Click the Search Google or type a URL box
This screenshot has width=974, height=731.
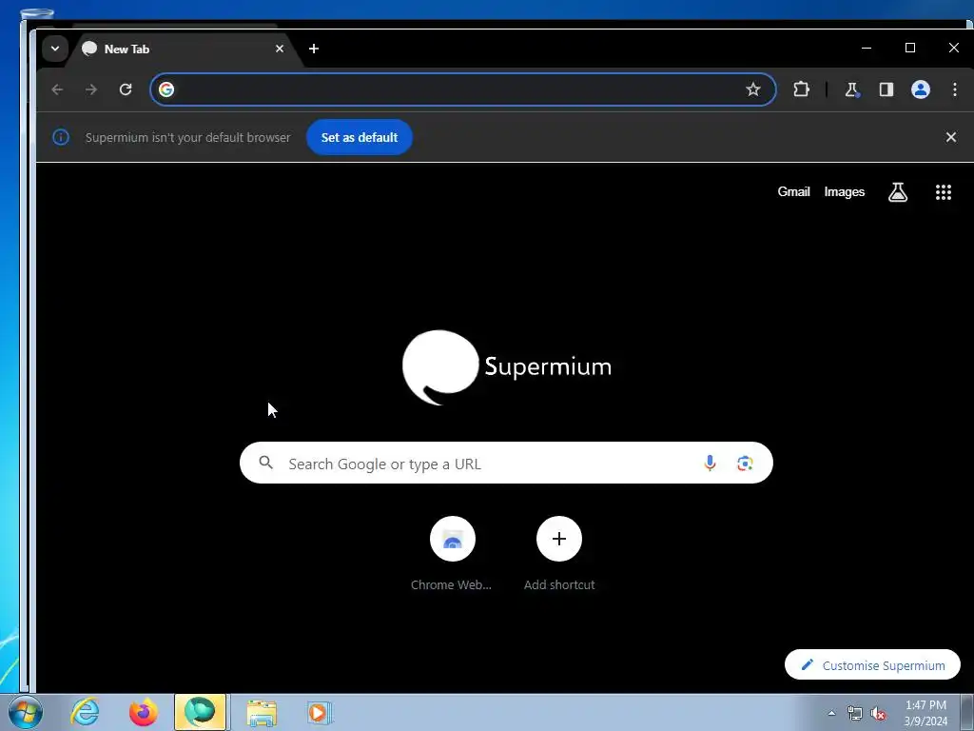pos(506,464)
